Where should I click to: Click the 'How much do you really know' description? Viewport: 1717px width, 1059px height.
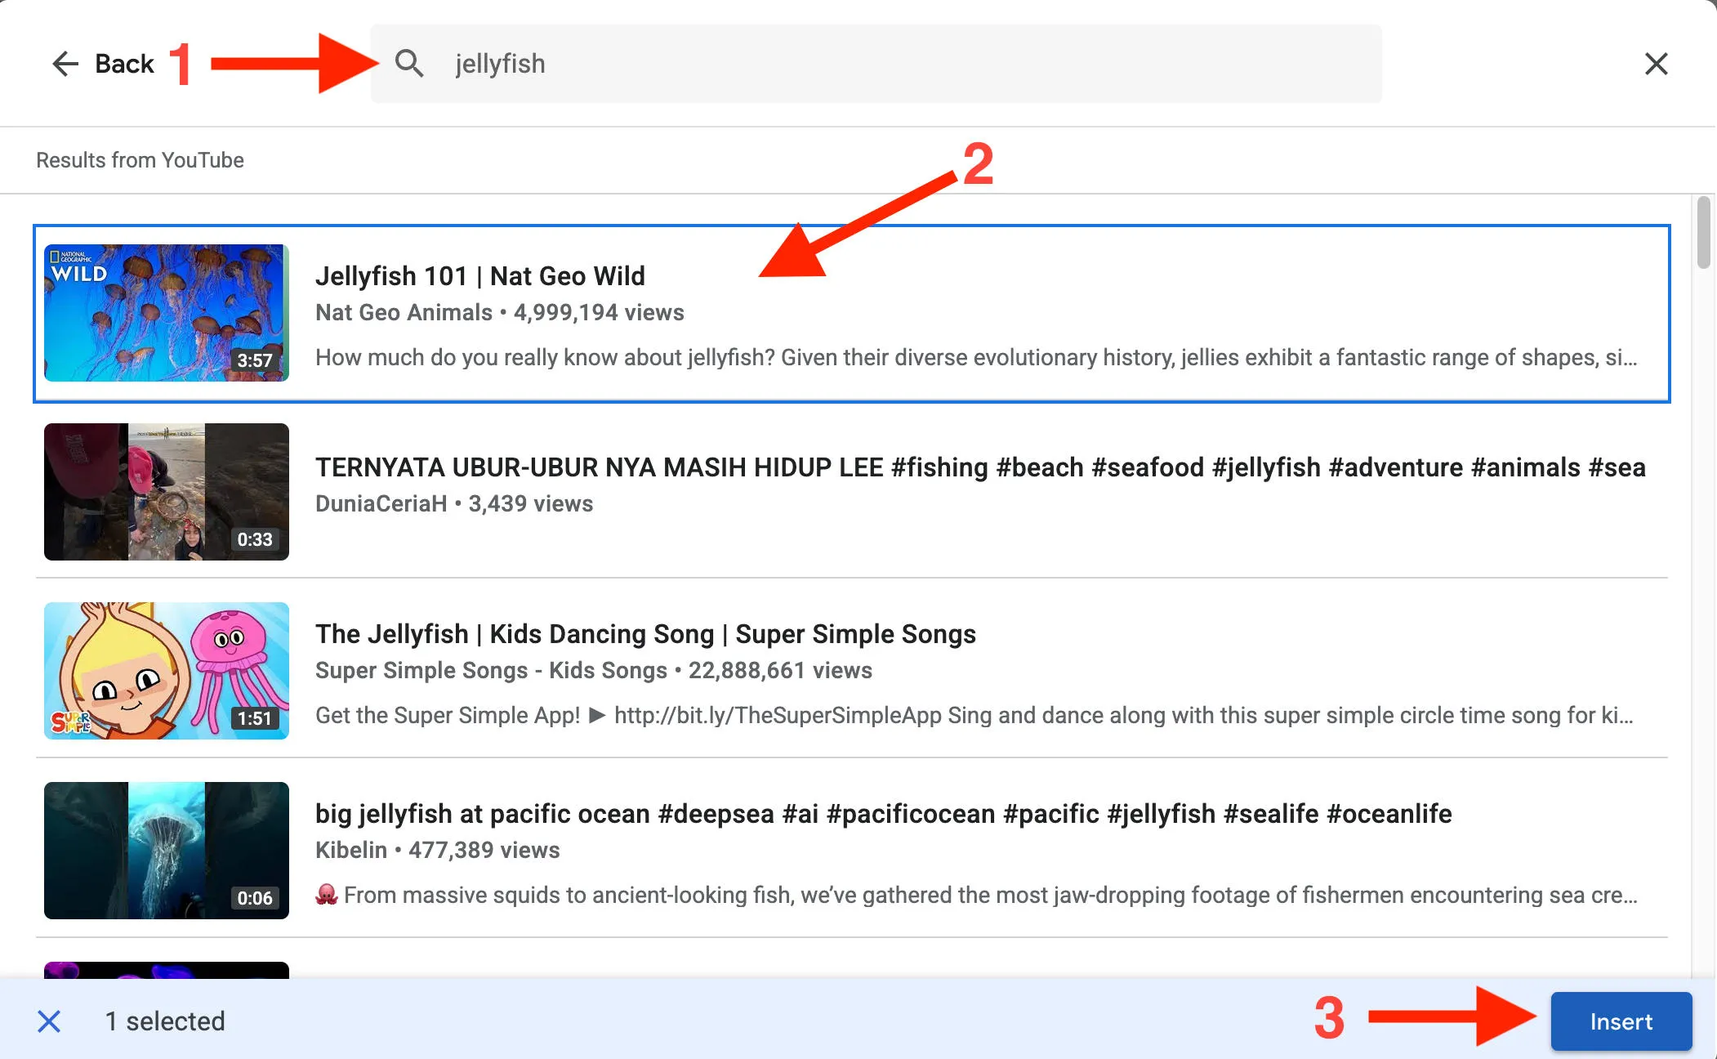click(x=976, y=357)
